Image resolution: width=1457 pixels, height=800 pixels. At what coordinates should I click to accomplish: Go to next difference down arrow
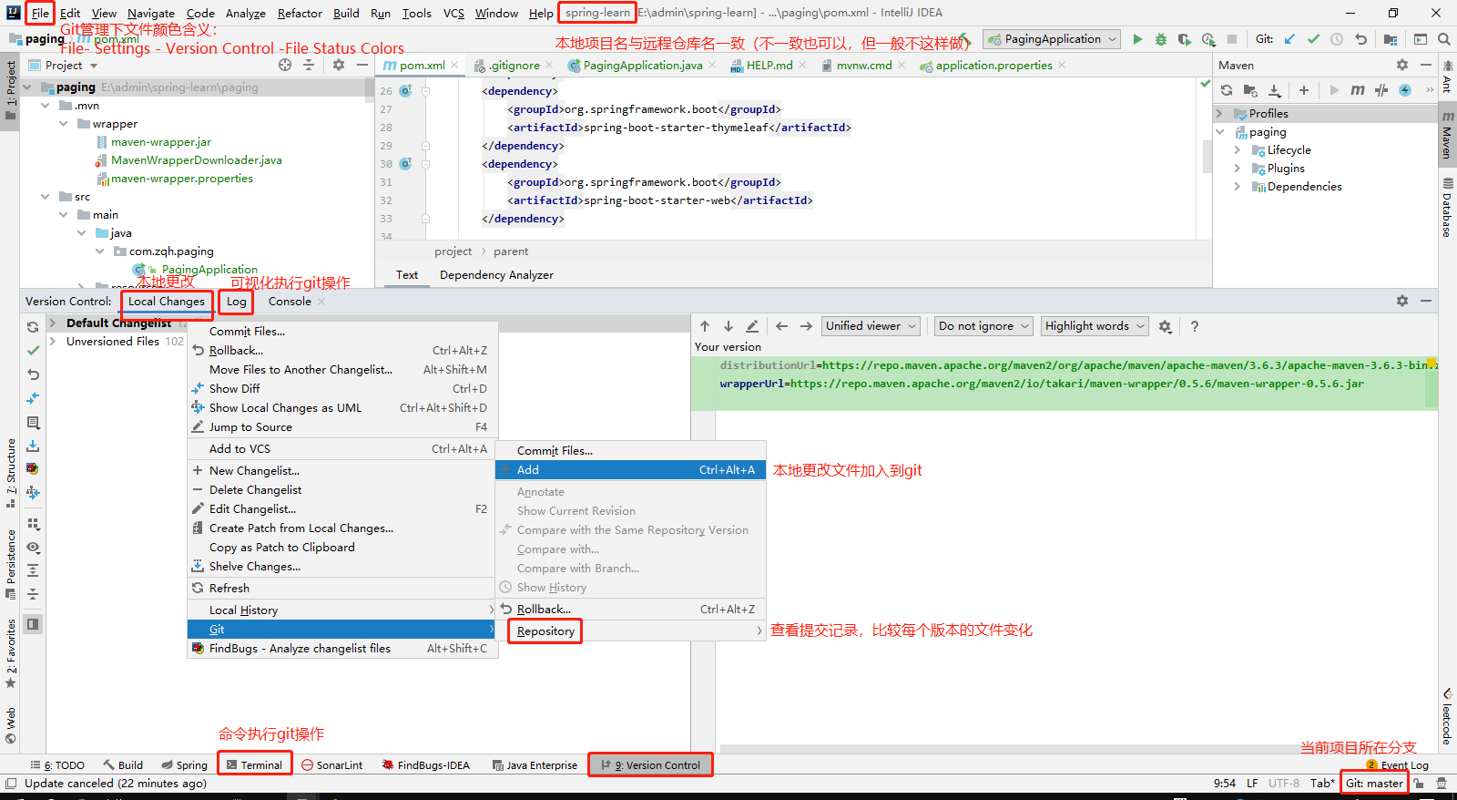(x=728, y=326)
